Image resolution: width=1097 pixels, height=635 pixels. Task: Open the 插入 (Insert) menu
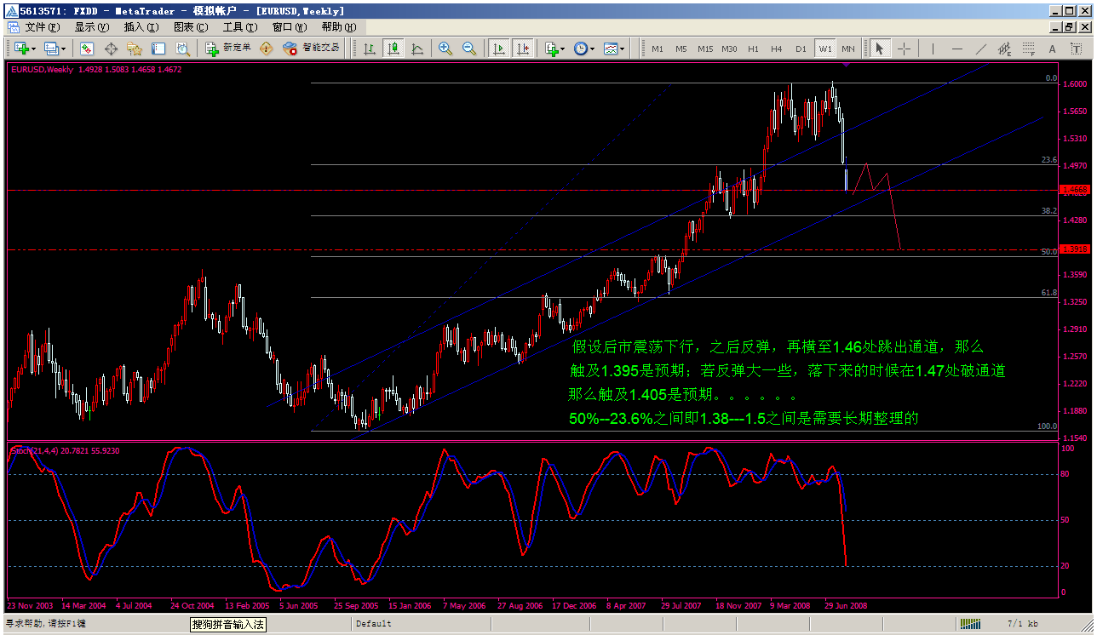click(141, 27)
